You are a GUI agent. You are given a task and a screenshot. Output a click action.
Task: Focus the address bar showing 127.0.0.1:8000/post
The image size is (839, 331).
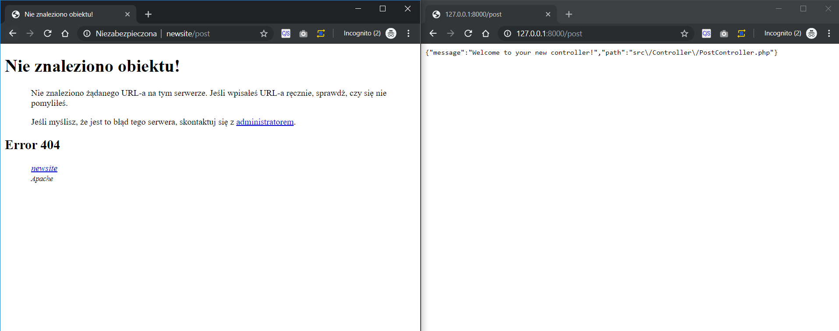pyautogui.click(x=591, y=34)
